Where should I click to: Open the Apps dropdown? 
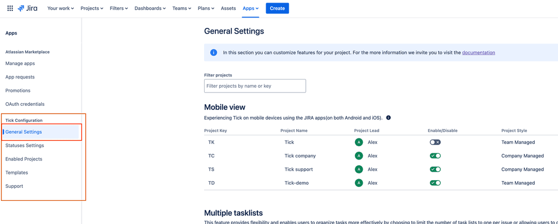pos(251,8)
